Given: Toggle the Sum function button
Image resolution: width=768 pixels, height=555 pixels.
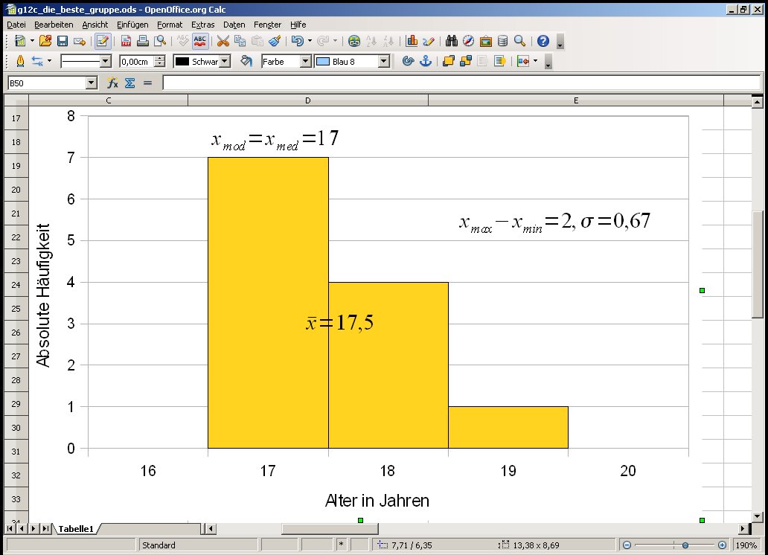Looking at the screenshot, I should [x=129, y=83].
